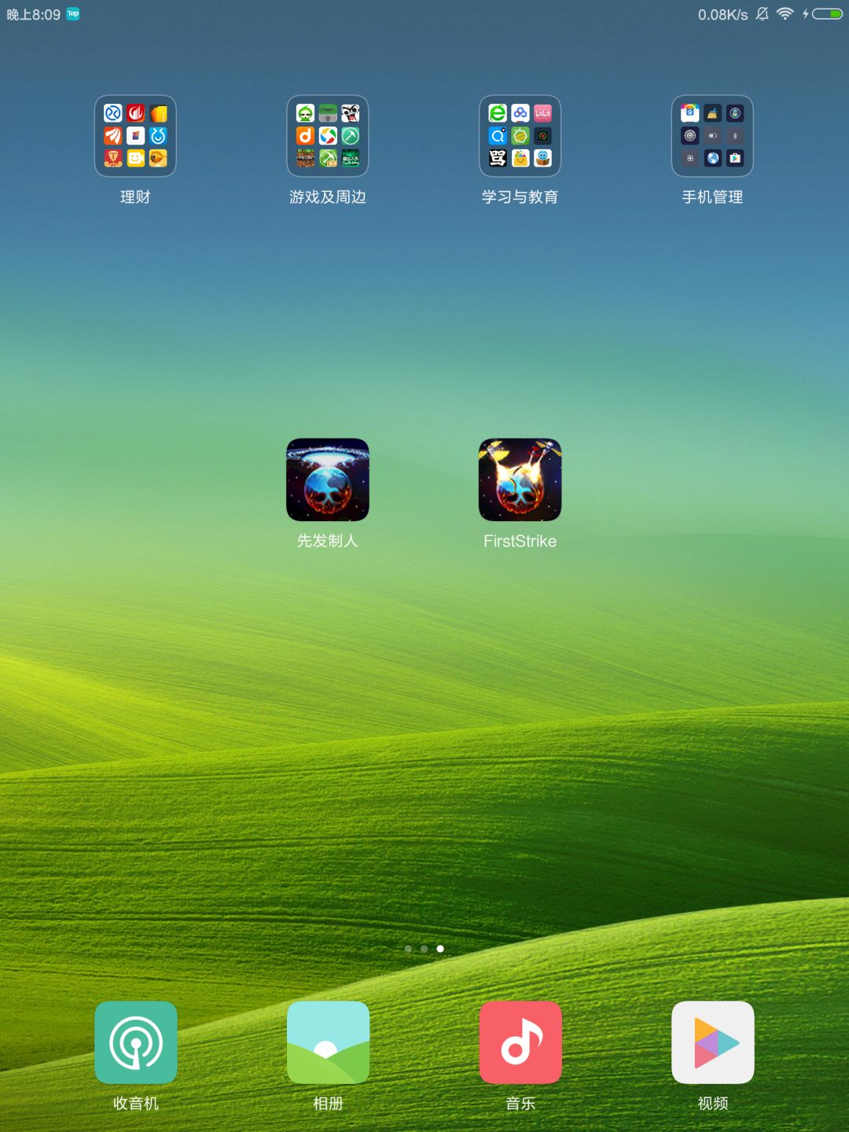Tap the 学习与教育 folder label
This screenshot has height=1132, width=849.
pyautogui.click(x=520, y=197)
